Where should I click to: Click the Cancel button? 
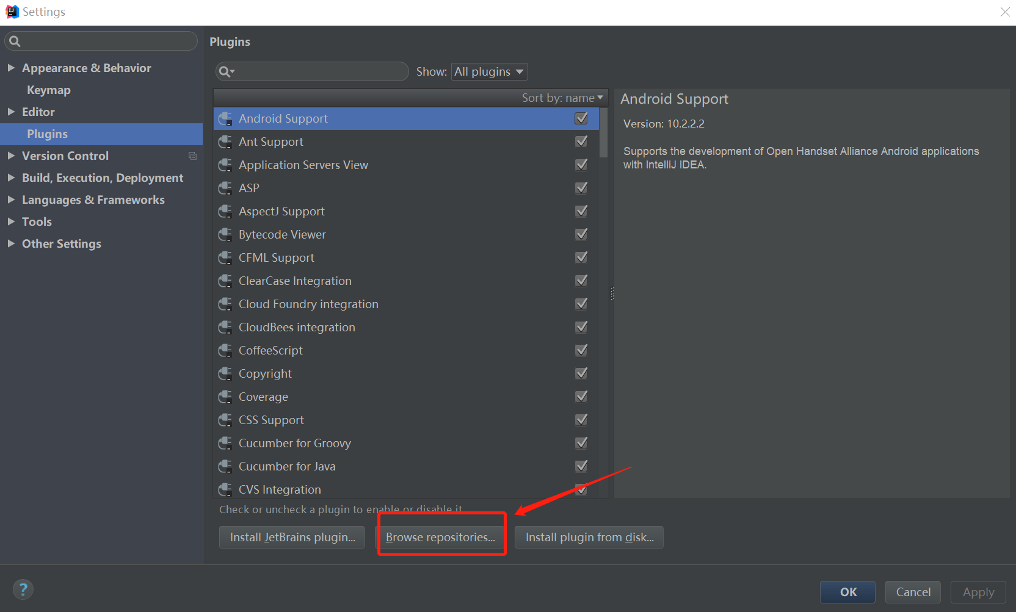913,592
